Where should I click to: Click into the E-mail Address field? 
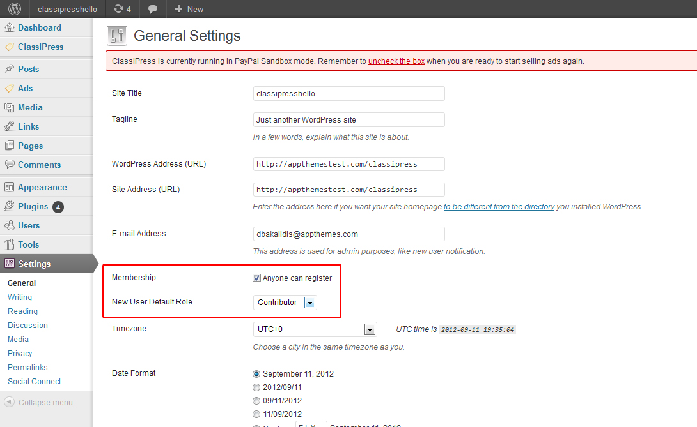pos(349,234)
